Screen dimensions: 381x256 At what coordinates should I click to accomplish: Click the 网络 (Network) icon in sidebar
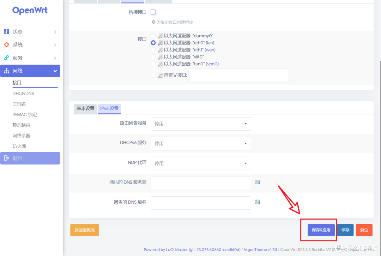(x=6, y=71)
